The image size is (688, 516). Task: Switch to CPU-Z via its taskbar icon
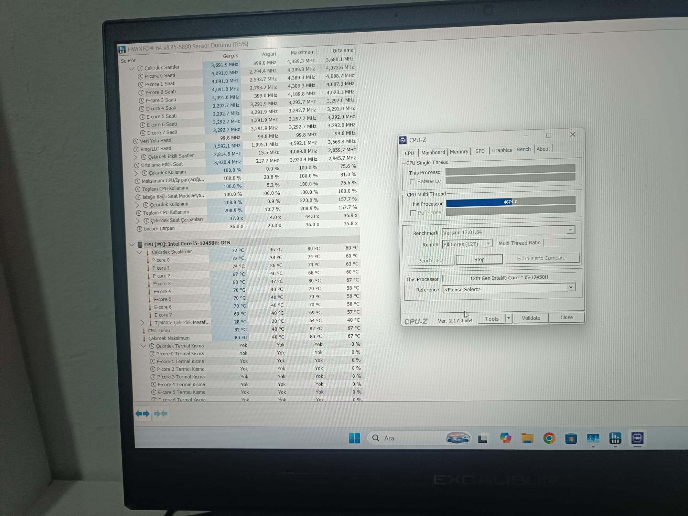(637, 438)
